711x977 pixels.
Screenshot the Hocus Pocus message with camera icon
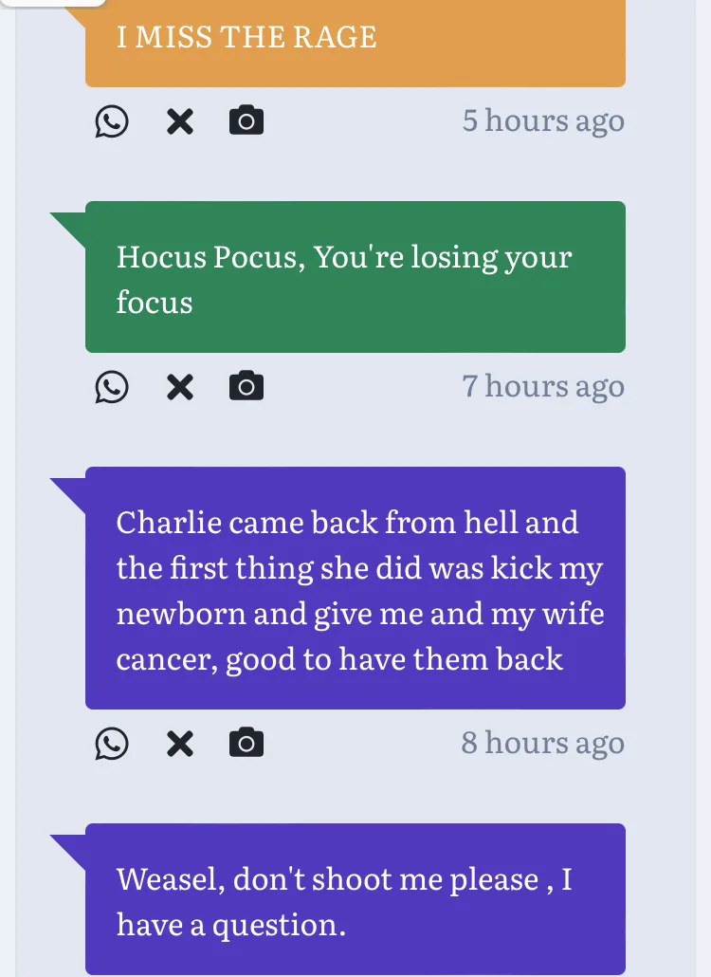tap(246, 387)
